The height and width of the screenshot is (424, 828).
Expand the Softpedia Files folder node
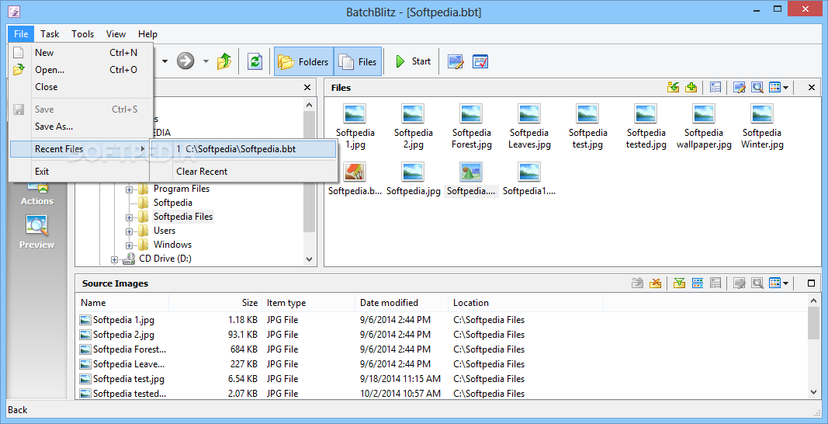(129, 217)
